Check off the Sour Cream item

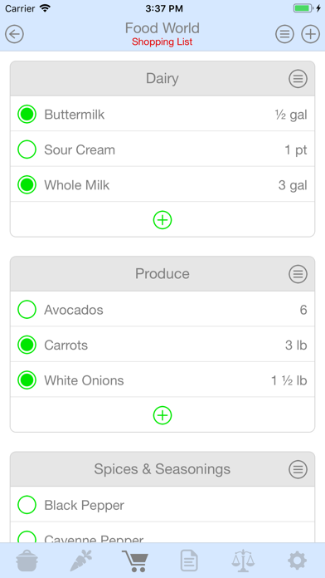(27, 149)
